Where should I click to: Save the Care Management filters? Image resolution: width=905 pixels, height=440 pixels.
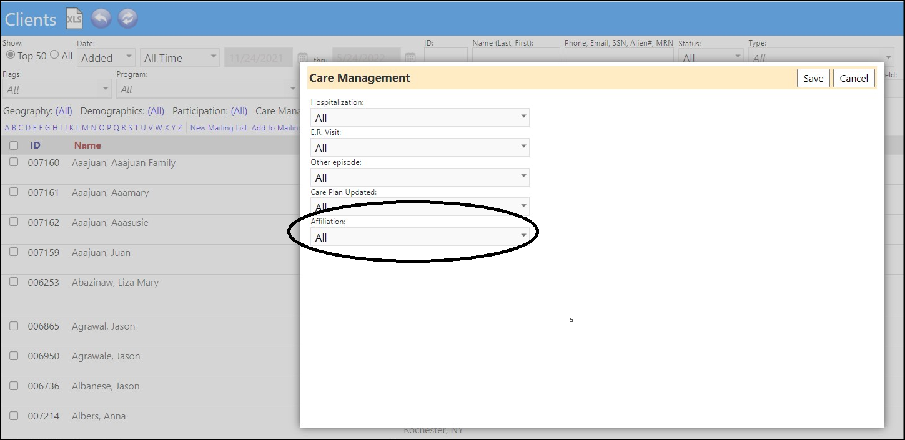click(813, 78)
